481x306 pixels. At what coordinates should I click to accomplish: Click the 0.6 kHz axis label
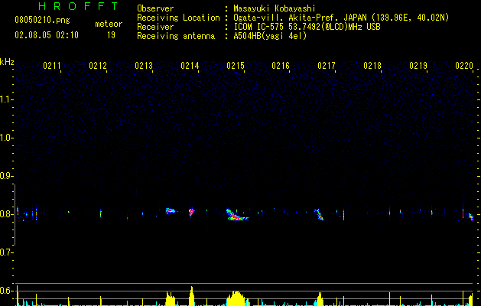point(7,291)
